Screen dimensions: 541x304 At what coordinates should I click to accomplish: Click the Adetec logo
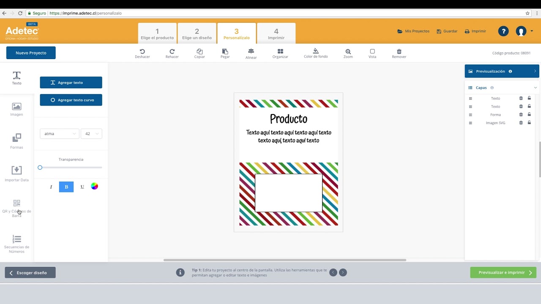22,31
